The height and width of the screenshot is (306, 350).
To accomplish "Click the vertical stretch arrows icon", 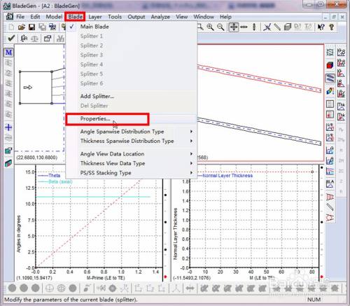I will pyautogui.click(x=254, y=27).
